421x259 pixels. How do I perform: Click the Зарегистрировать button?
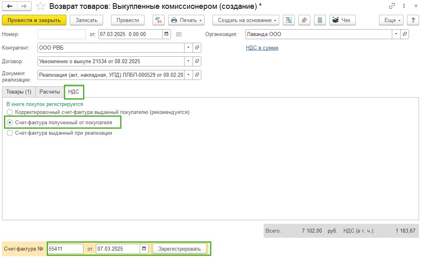[x=179, y=249]
